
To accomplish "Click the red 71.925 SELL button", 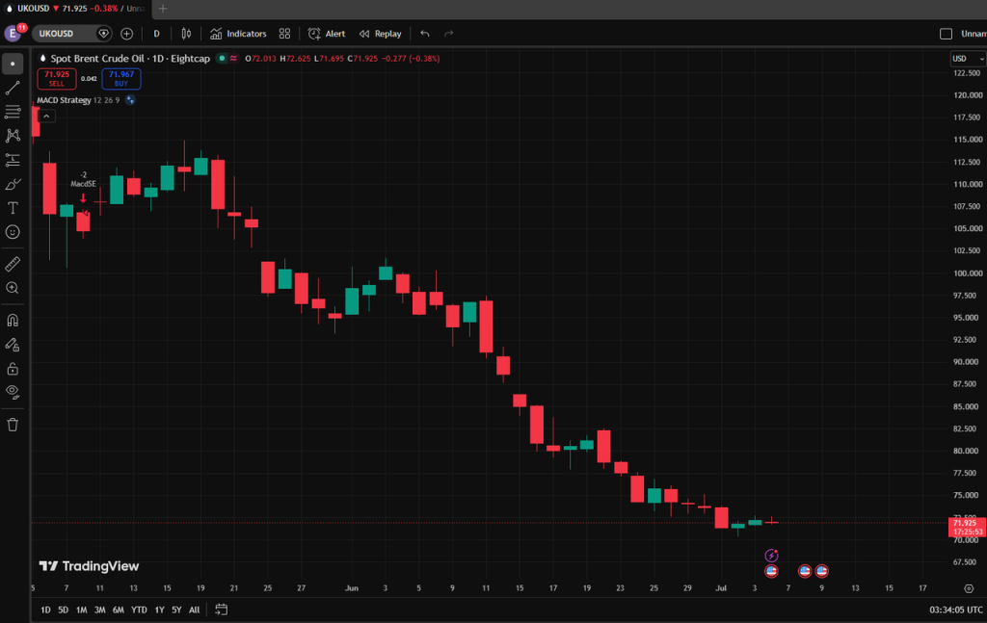I will coord(57,79).
